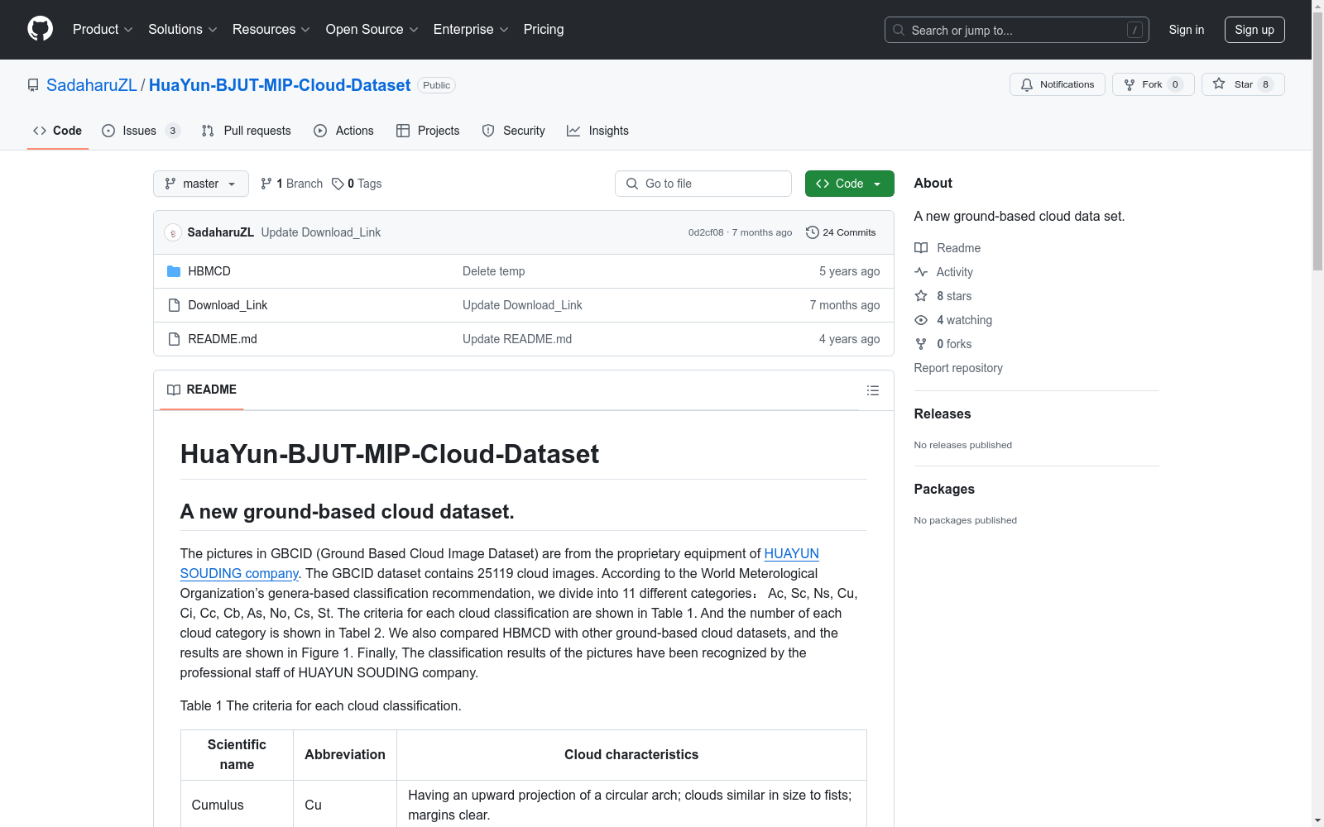The height and width of the screenshot is (827, 1324).
Task: View commit history clock icon
Action: (812, 232)
